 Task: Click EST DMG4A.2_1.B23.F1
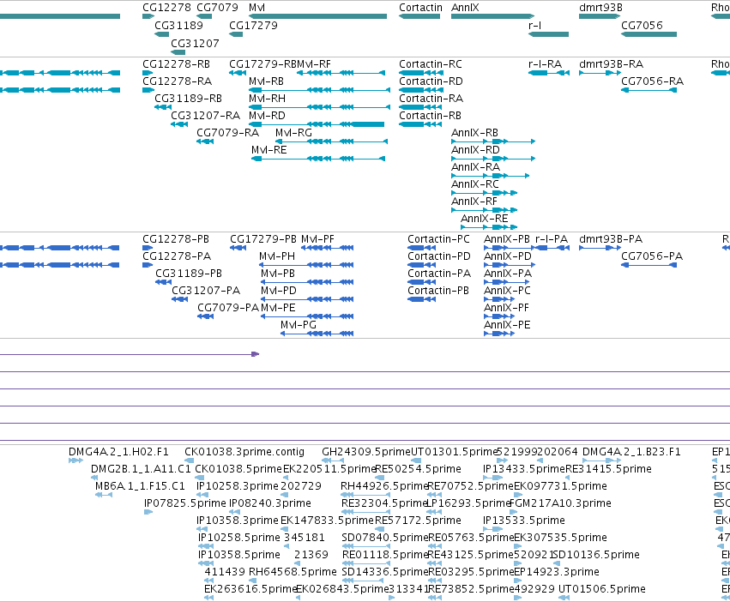point(601,461)
